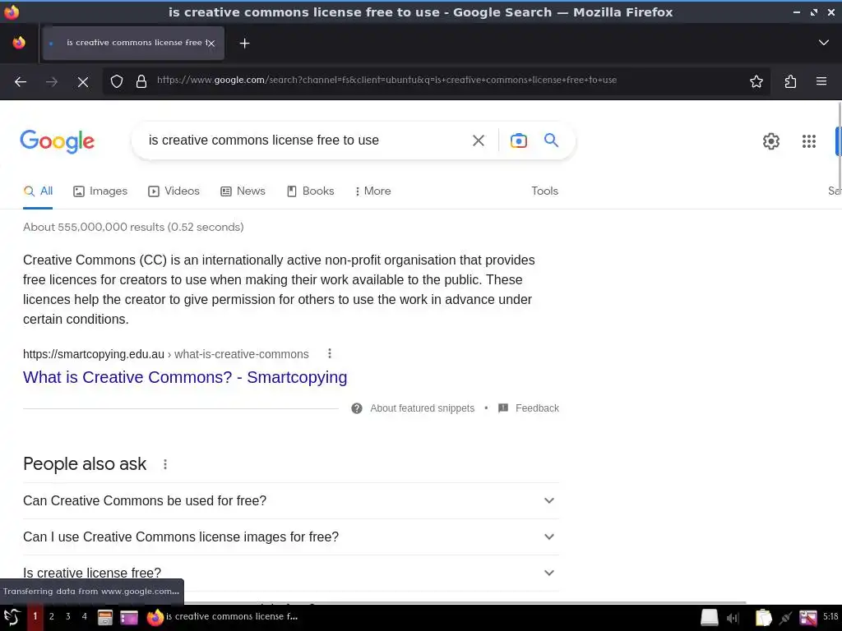Screen dimensions: 842x631
Task: Open removable drive tray icon
Action: click(x=710, y=618)
